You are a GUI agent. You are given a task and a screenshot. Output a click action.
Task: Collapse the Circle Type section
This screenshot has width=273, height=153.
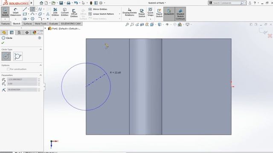tap(41, 49)
